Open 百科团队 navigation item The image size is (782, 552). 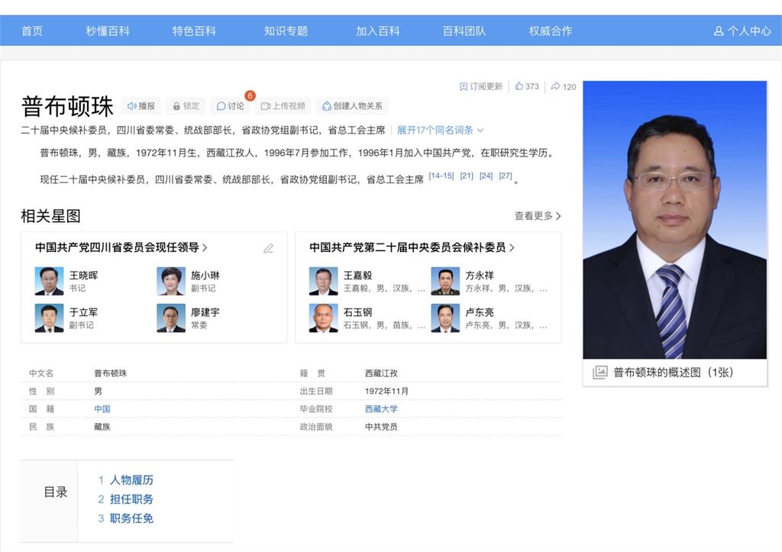tap(464, 31)
